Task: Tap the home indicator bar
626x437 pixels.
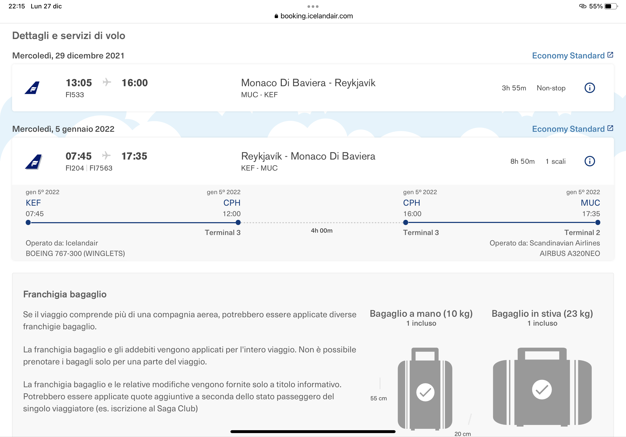Action: point(313,431)
